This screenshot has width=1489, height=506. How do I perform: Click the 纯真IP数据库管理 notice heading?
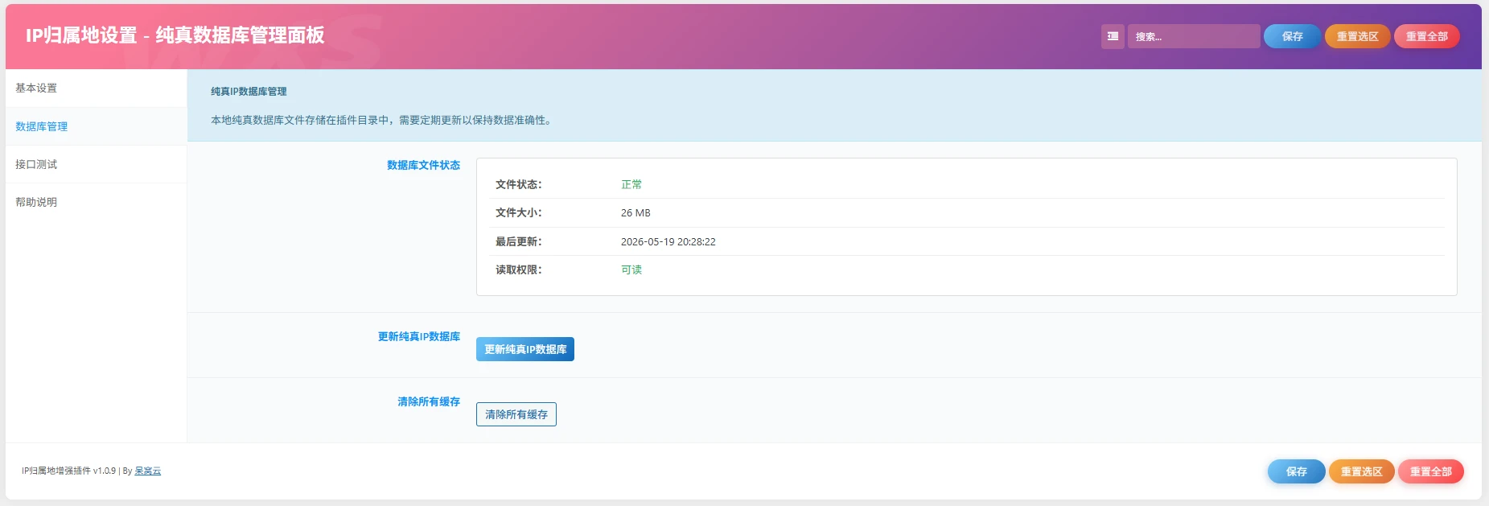pos(249,92)
